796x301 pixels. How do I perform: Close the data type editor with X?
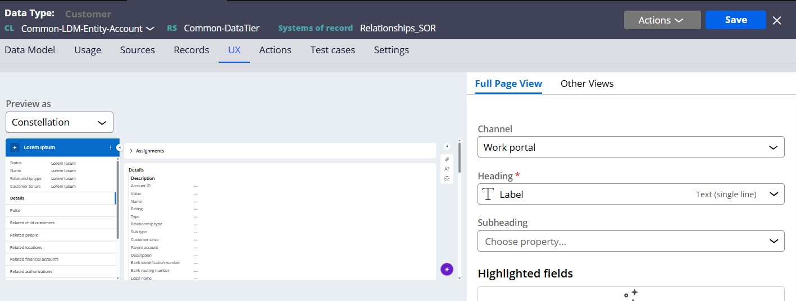click(x=777, y=20)
